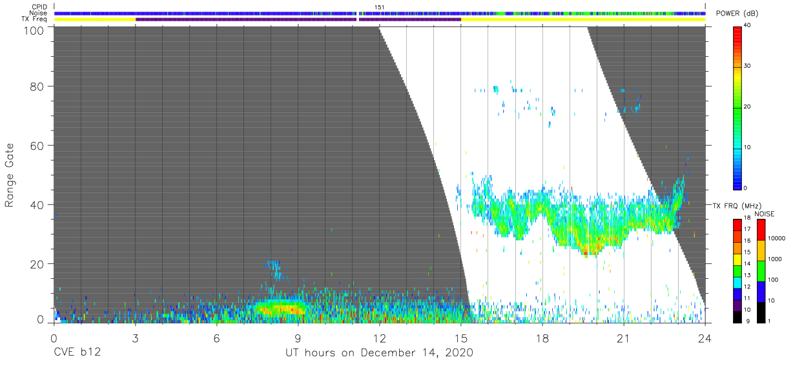Click the UT hours on December 14, 2020 label
793x366 pixels.
[x=380, y=353]
